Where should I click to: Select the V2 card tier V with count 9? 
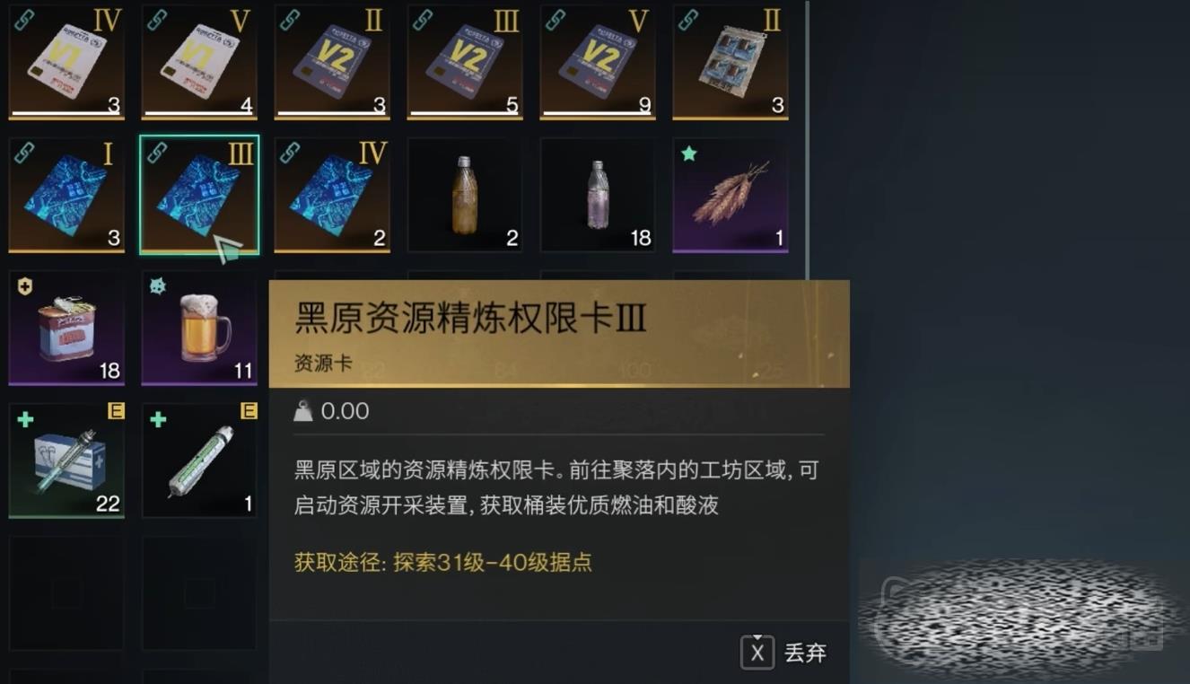point(598,62)
